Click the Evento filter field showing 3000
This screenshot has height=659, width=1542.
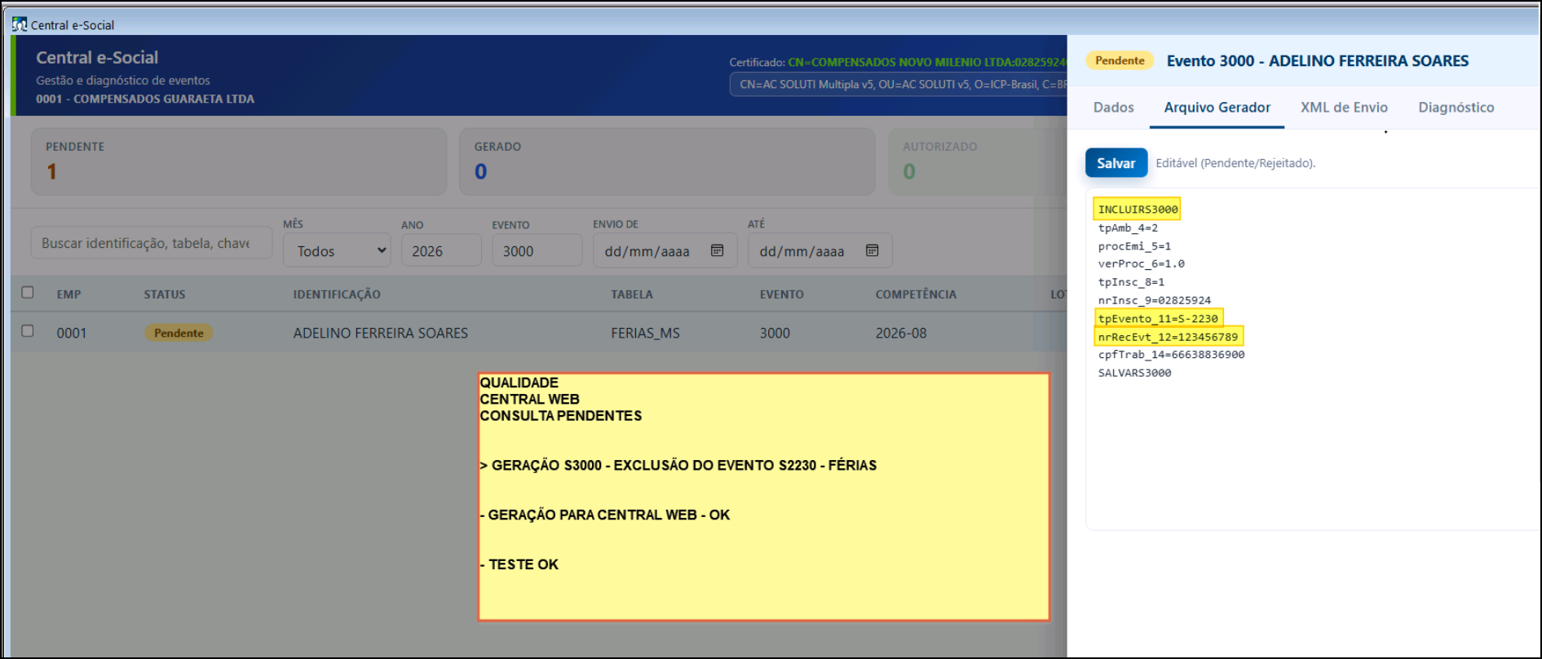click(x=537, y=250)
